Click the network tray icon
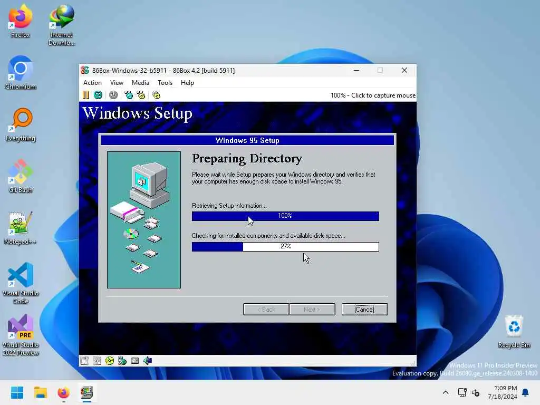Image resolution: width=540 pixels, height=405 pixels. 462,392
